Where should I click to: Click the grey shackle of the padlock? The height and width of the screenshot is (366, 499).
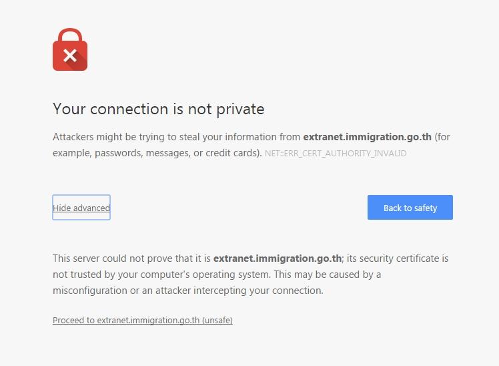point(70,35)
